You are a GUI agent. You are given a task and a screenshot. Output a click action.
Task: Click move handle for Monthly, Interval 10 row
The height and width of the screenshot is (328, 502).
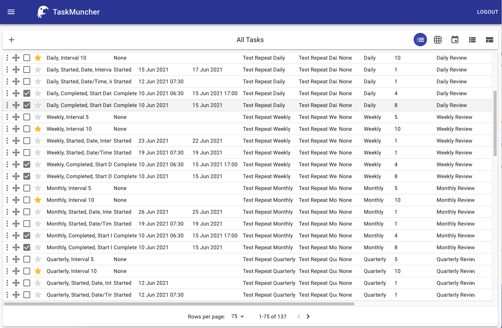16,200
